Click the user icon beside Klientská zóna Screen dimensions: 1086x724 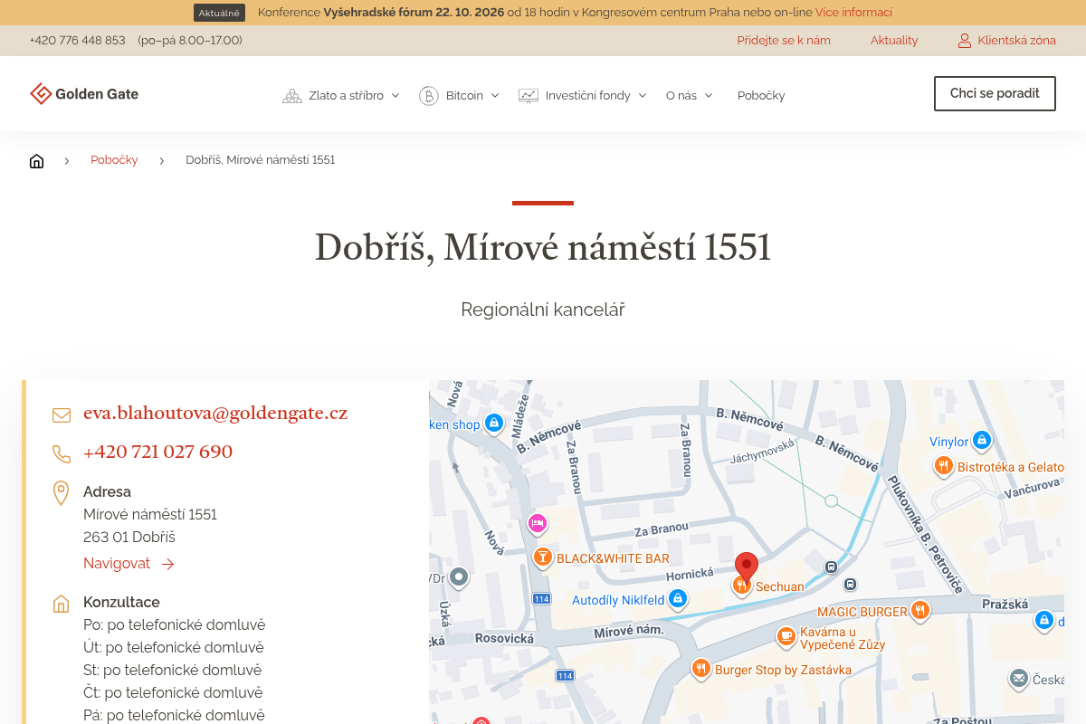[965, 41]
